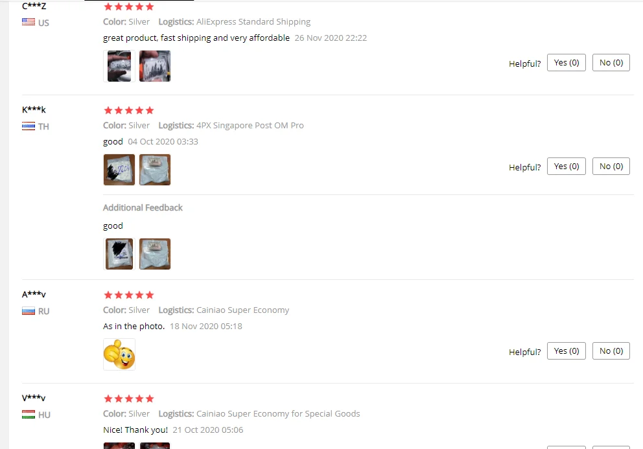Click the Russia flag icon
Screen dimensions: 643x449
coord(29,311)
